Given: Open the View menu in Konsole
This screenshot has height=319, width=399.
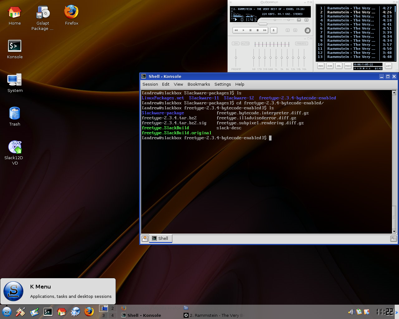Looking at the screenshot, I should [x=178, y=84].
